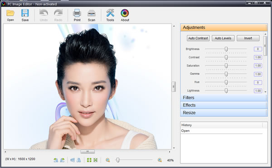Rotate the image right
272x168 pixels.
(62, 160)
